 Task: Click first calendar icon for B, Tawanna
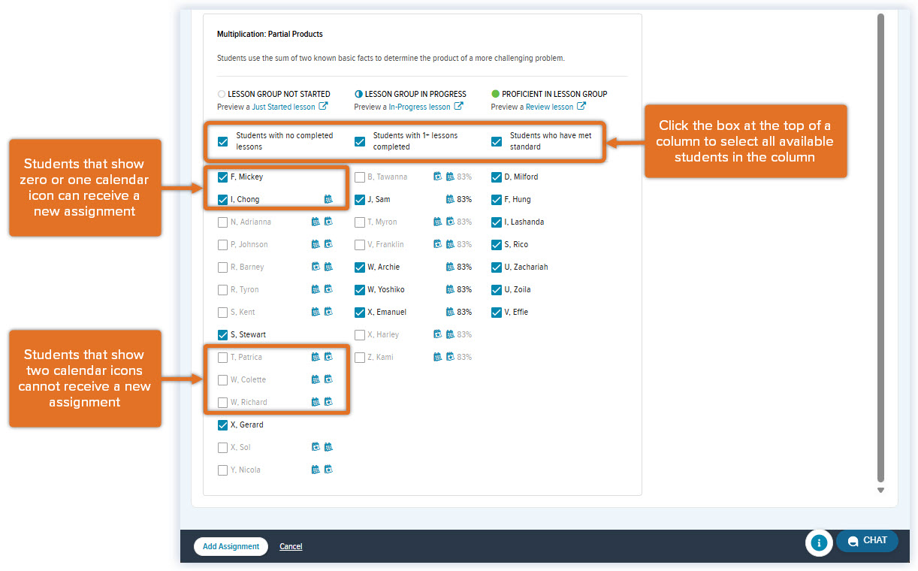[438, 177]
